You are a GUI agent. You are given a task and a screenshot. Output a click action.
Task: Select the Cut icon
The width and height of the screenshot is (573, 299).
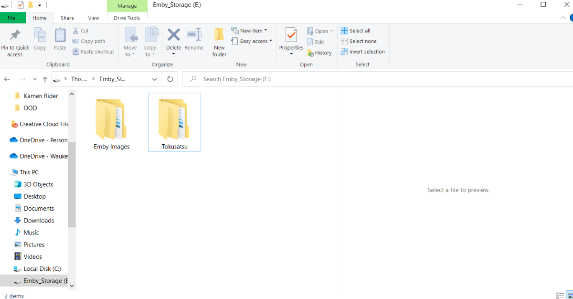tap(80, 30)
